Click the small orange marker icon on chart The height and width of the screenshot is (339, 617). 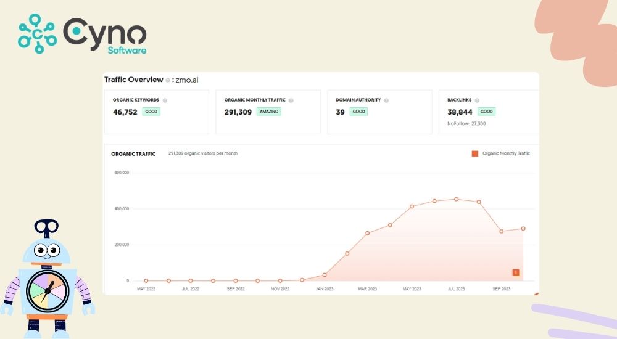tap(516, 272)
